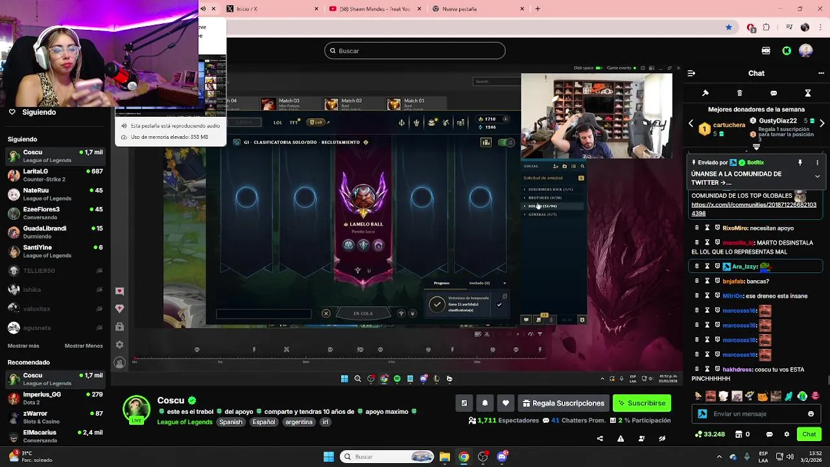Click Regala Suscripciones button
Image resolution: width=830 pixels, height=467 pixels.
click(x=563, y=403)
